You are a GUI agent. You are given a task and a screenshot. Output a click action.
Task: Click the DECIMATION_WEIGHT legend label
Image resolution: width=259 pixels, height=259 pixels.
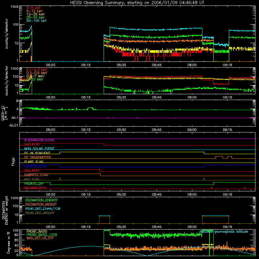41,205
